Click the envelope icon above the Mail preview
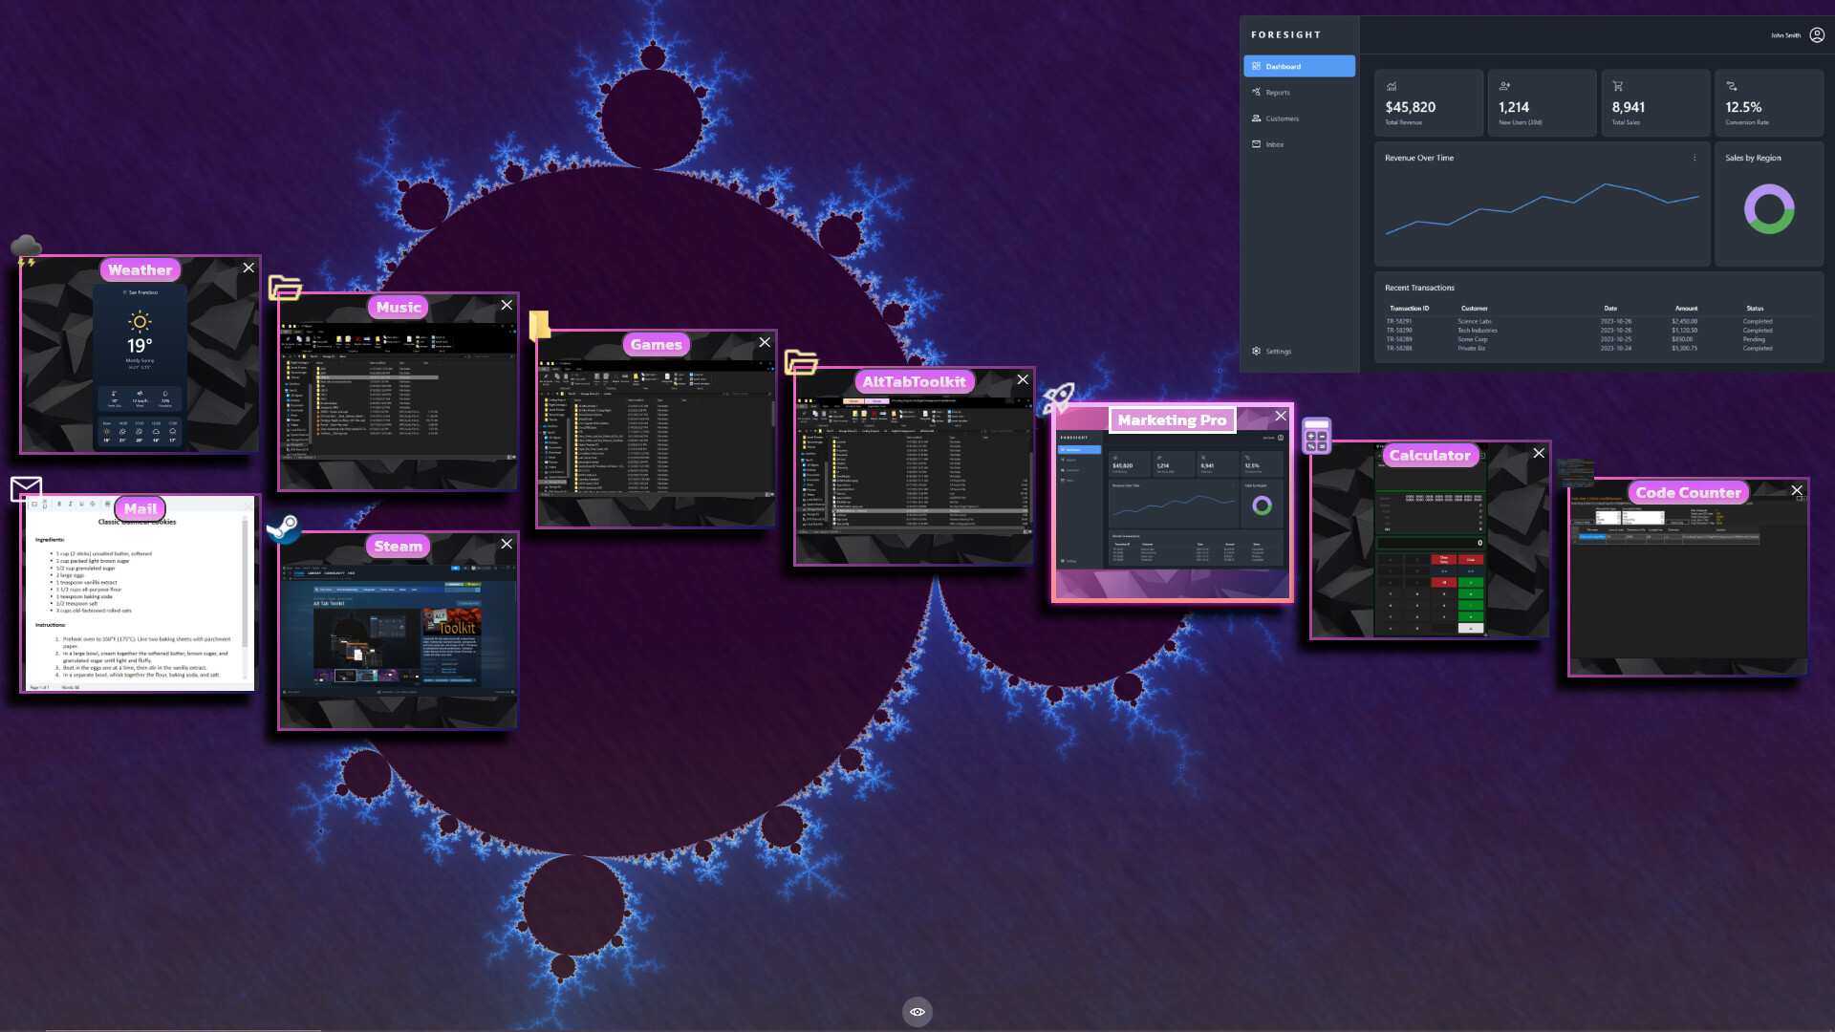Image resolution: width=1835 pixels, height=1032 pixels. [25, 489]
